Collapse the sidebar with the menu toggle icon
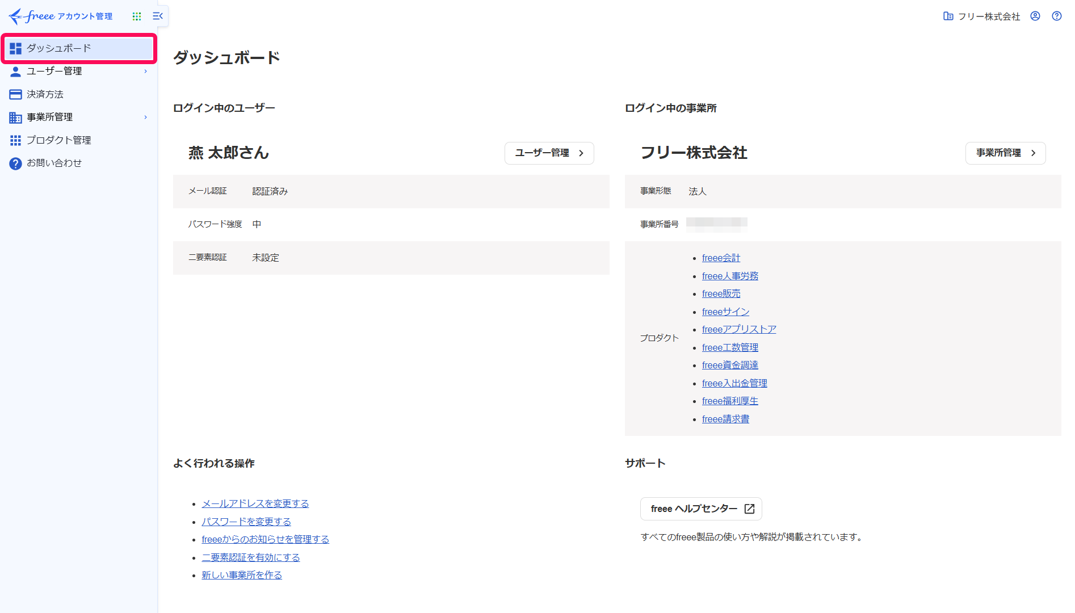The image size is (1075, 613). tap(158, 16)
